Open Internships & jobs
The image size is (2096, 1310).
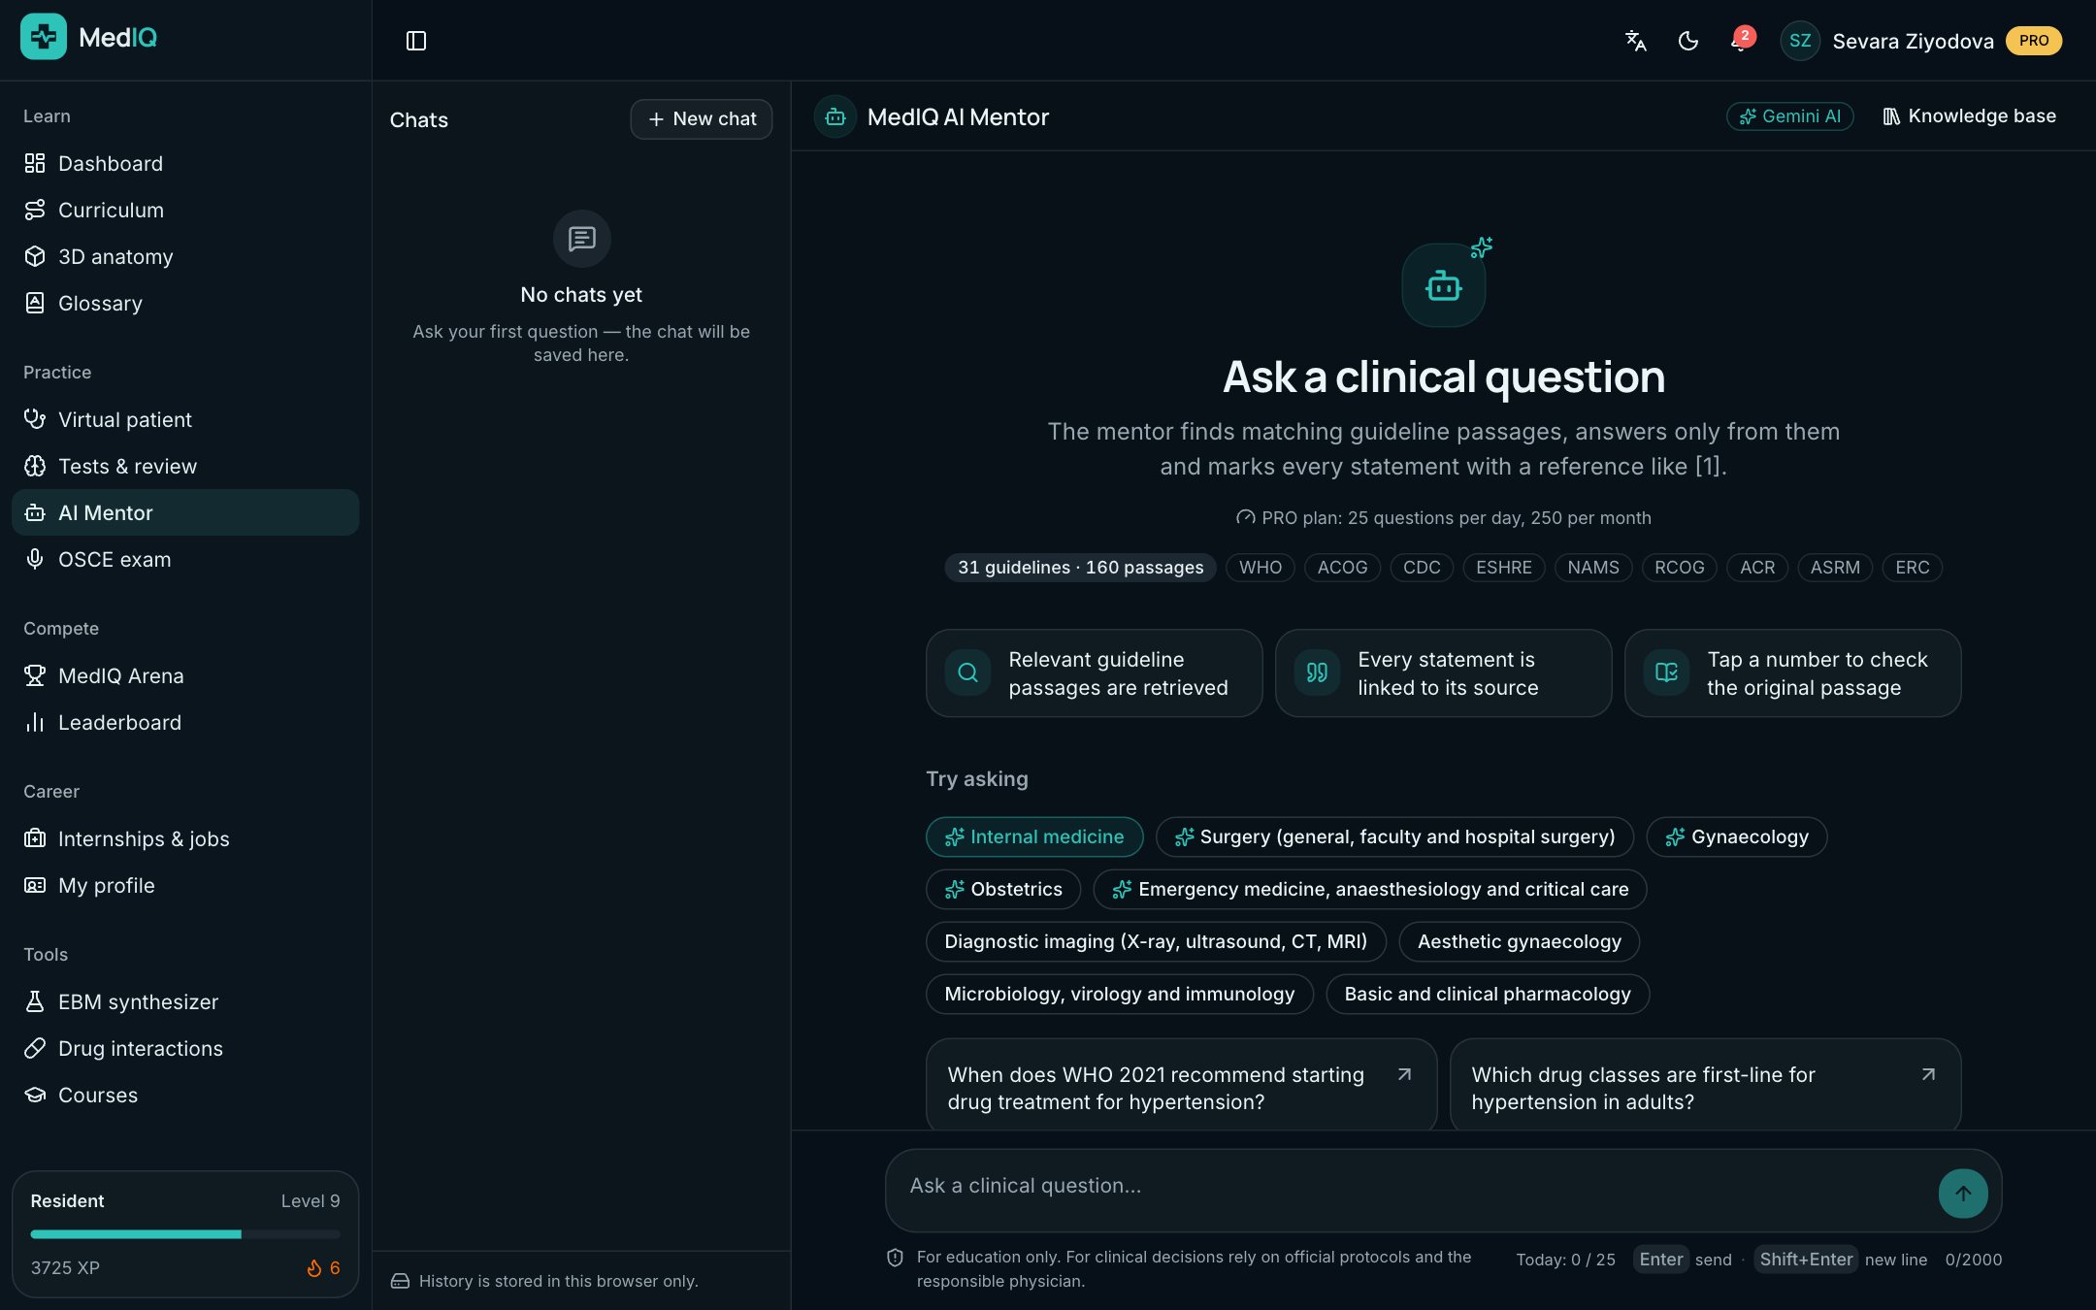coord(185,838)
